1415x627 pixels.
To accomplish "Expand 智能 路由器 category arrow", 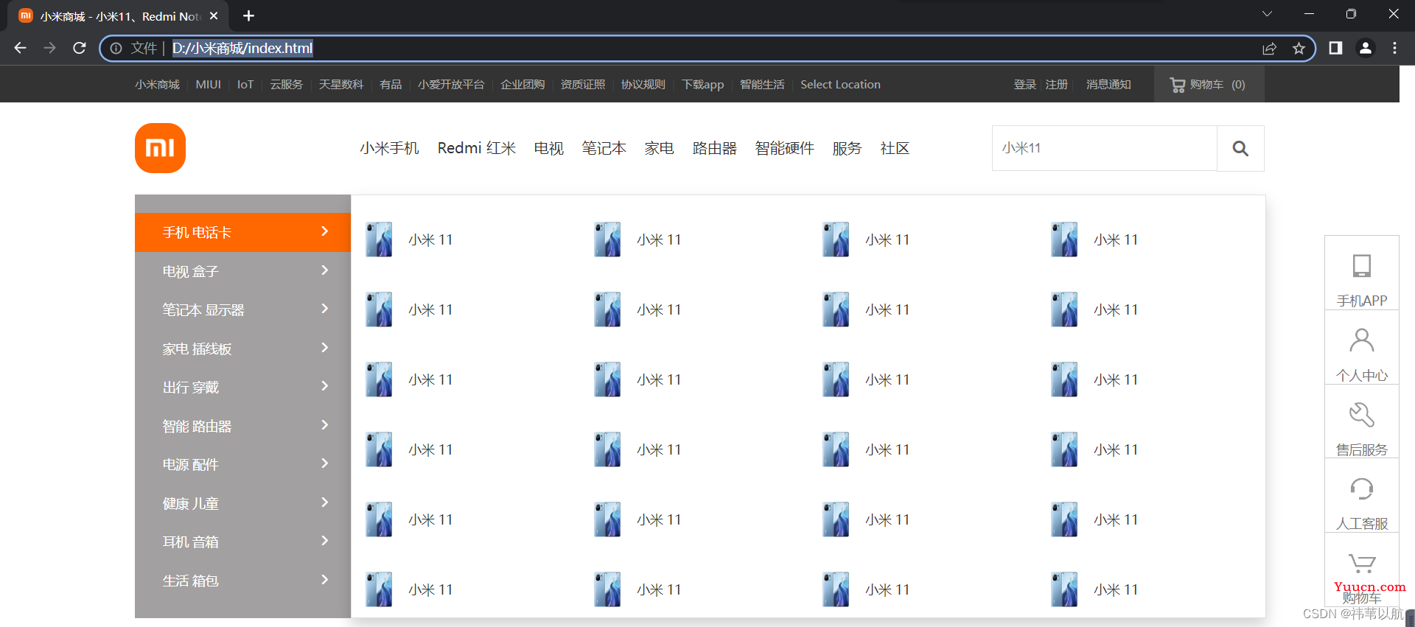I will click(325, 425).
